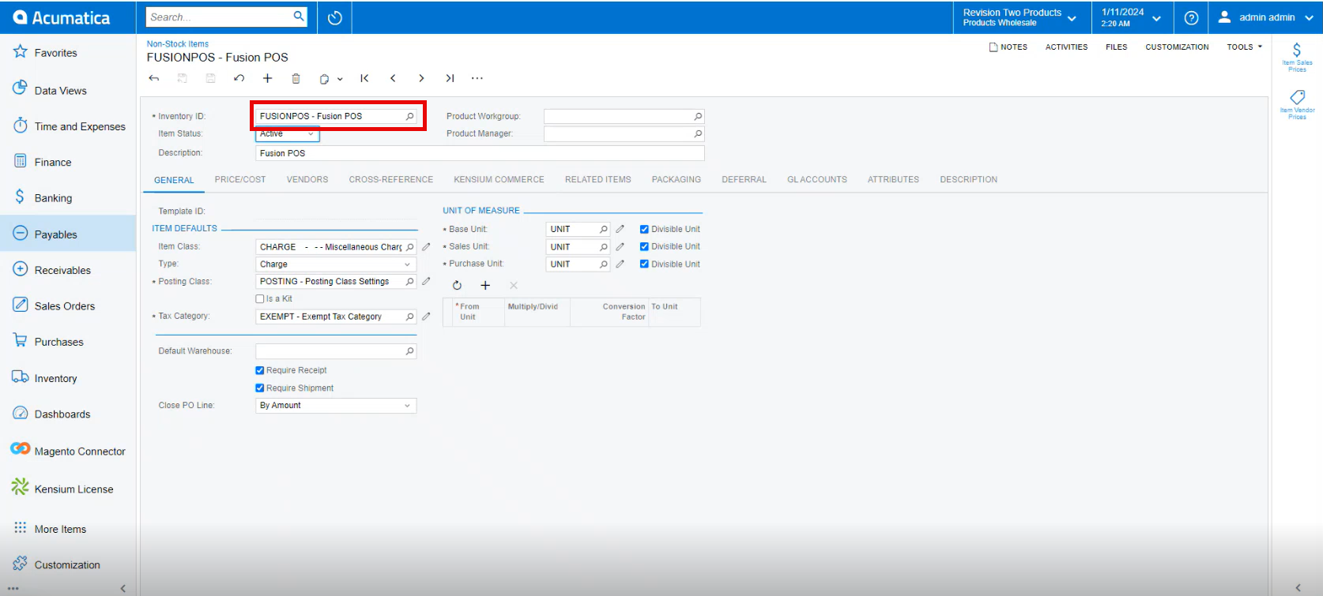Open the more actions ellipsis menu

coord(477,78)
